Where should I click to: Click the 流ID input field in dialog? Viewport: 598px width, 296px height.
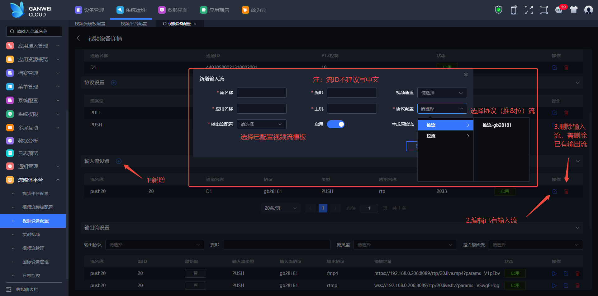click(352, 93)
